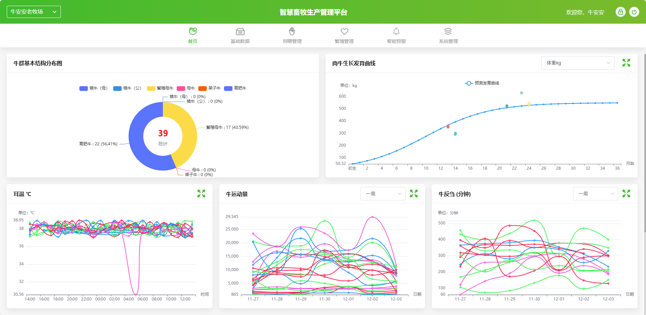Expand the cattle activity chart fullscreen

(x=414, y=194)
